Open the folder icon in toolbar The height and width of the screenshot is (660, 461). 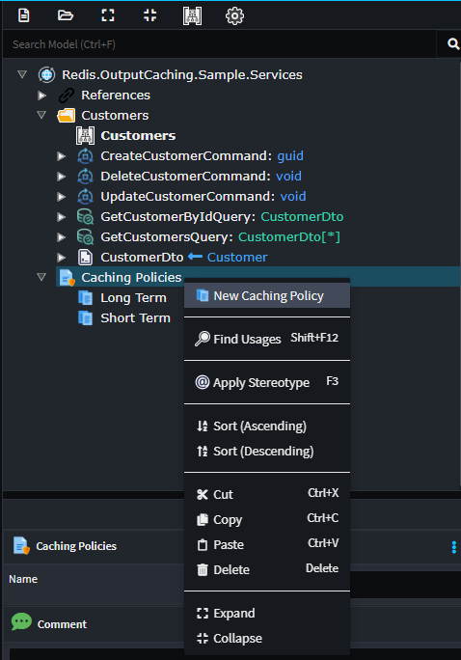tap(66, 15)
